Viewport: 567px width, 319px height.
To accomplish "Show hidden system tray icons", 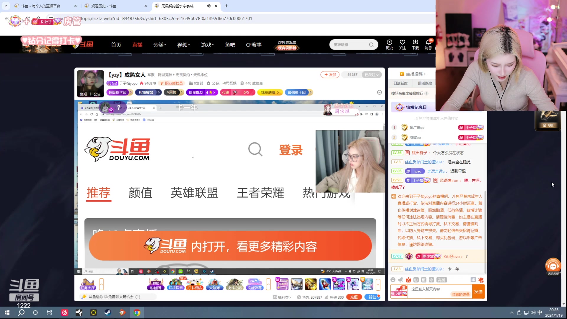I will point(511,313).
